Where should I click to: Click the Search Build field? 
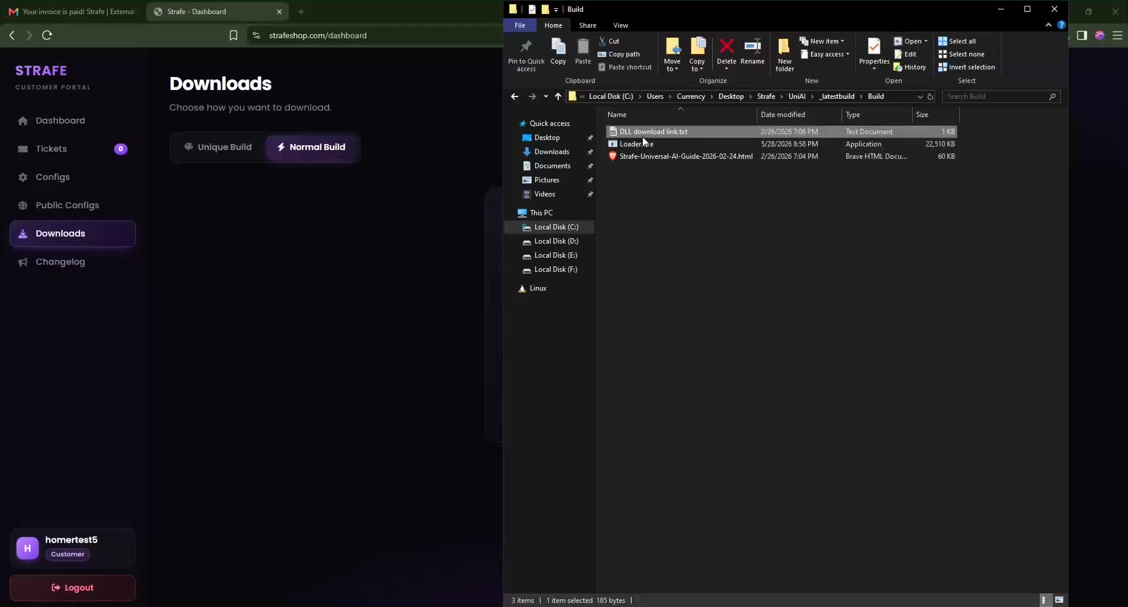tap(1001, 96)
